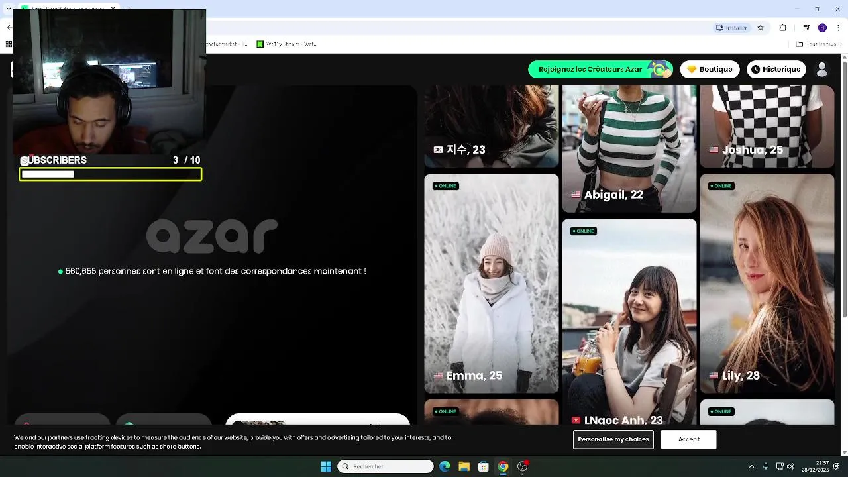This screenshot has height=477, width=848.
Task: Launch Microsoft Edge from the taskbar
Action: point(445,466)
